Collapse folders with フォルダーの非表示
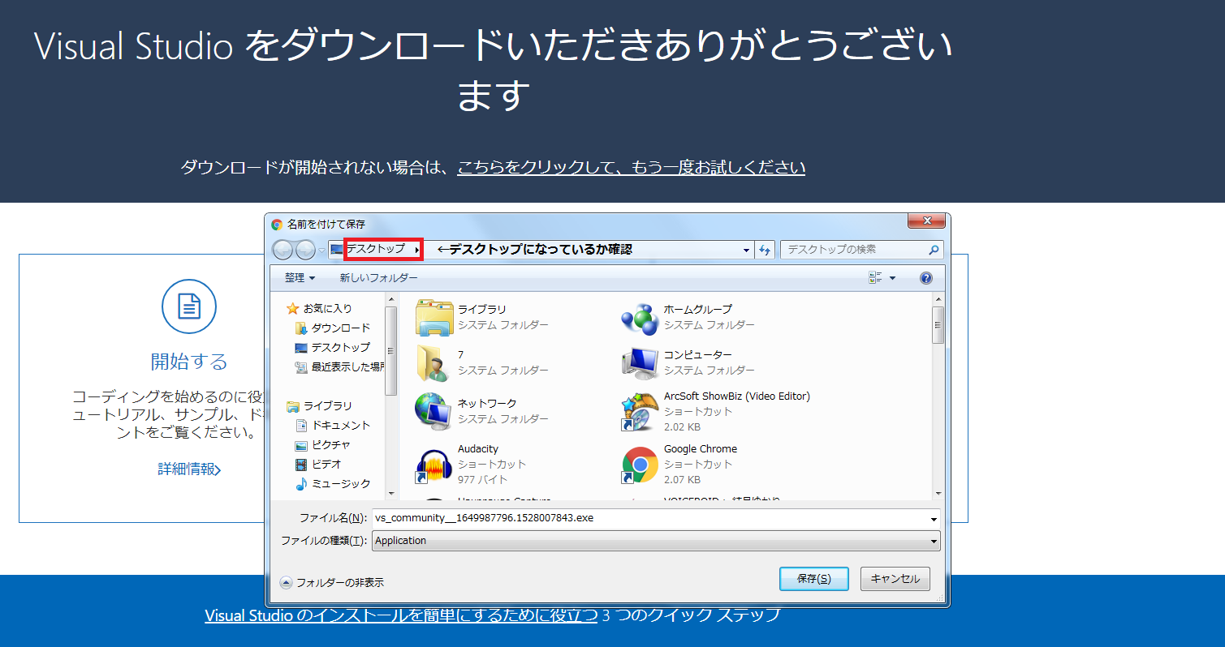 pos(332,582)
